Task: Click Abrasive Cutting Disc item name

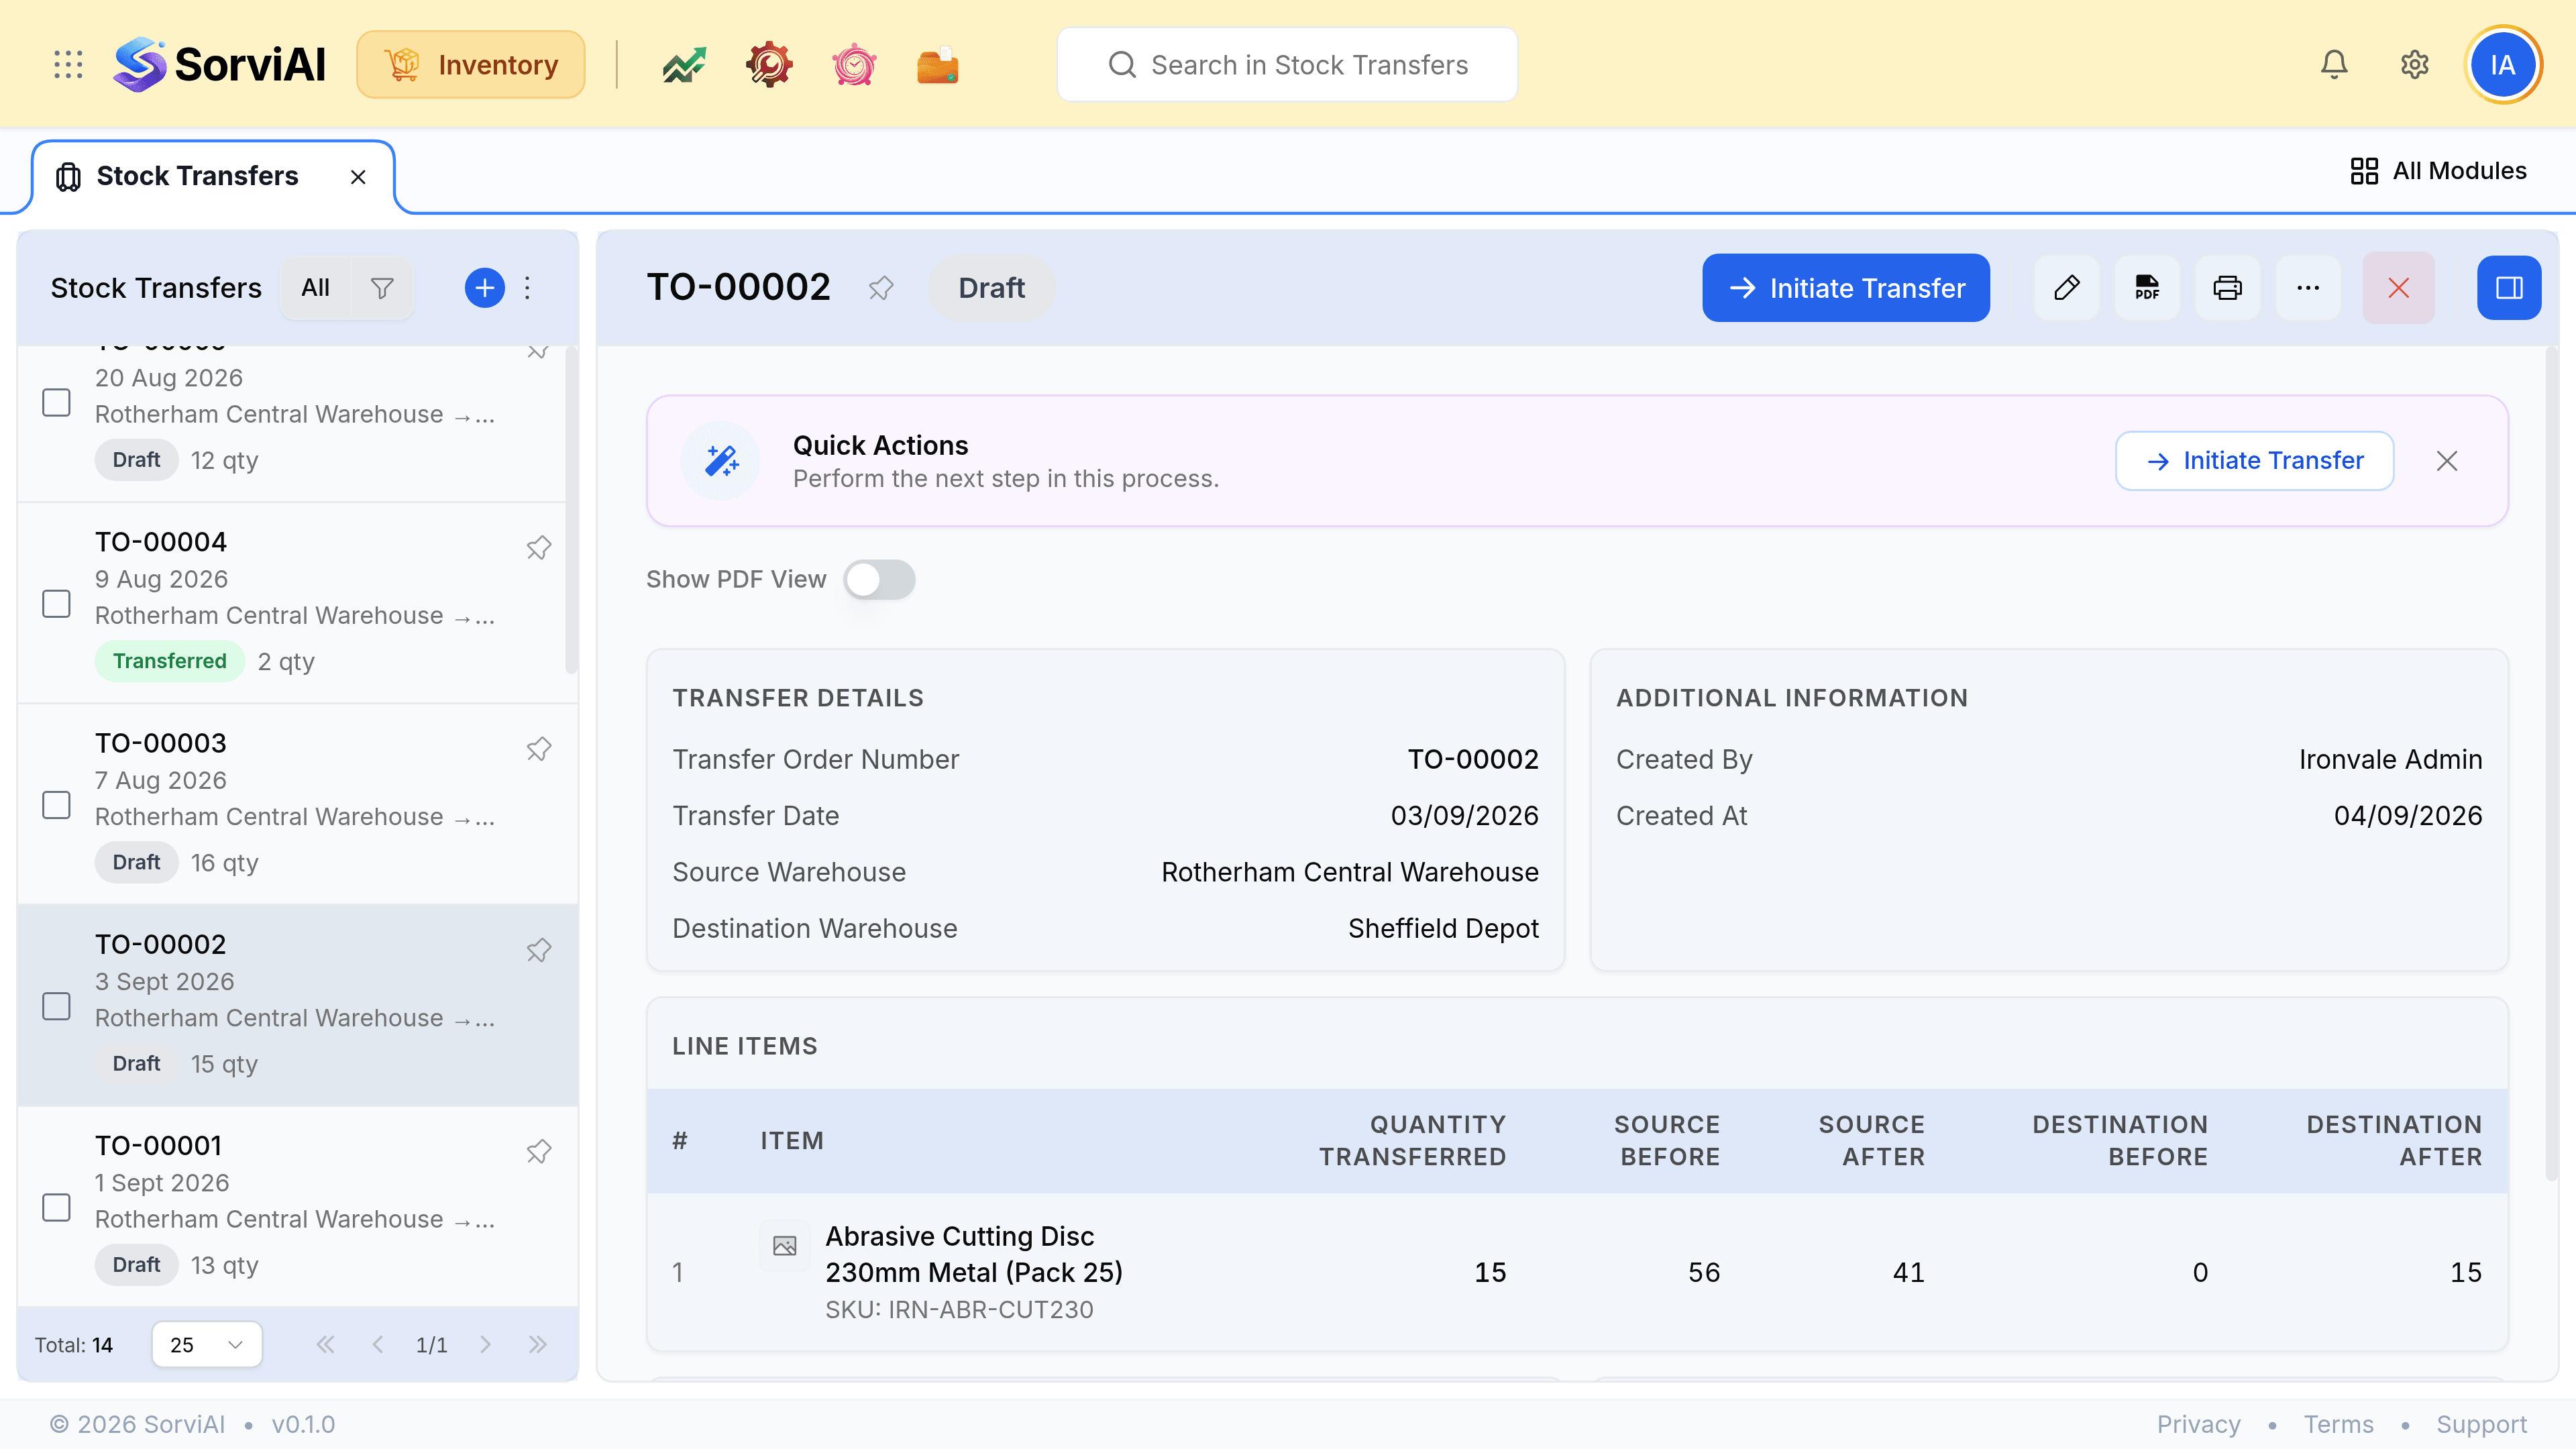Action: coord(974,1254)
